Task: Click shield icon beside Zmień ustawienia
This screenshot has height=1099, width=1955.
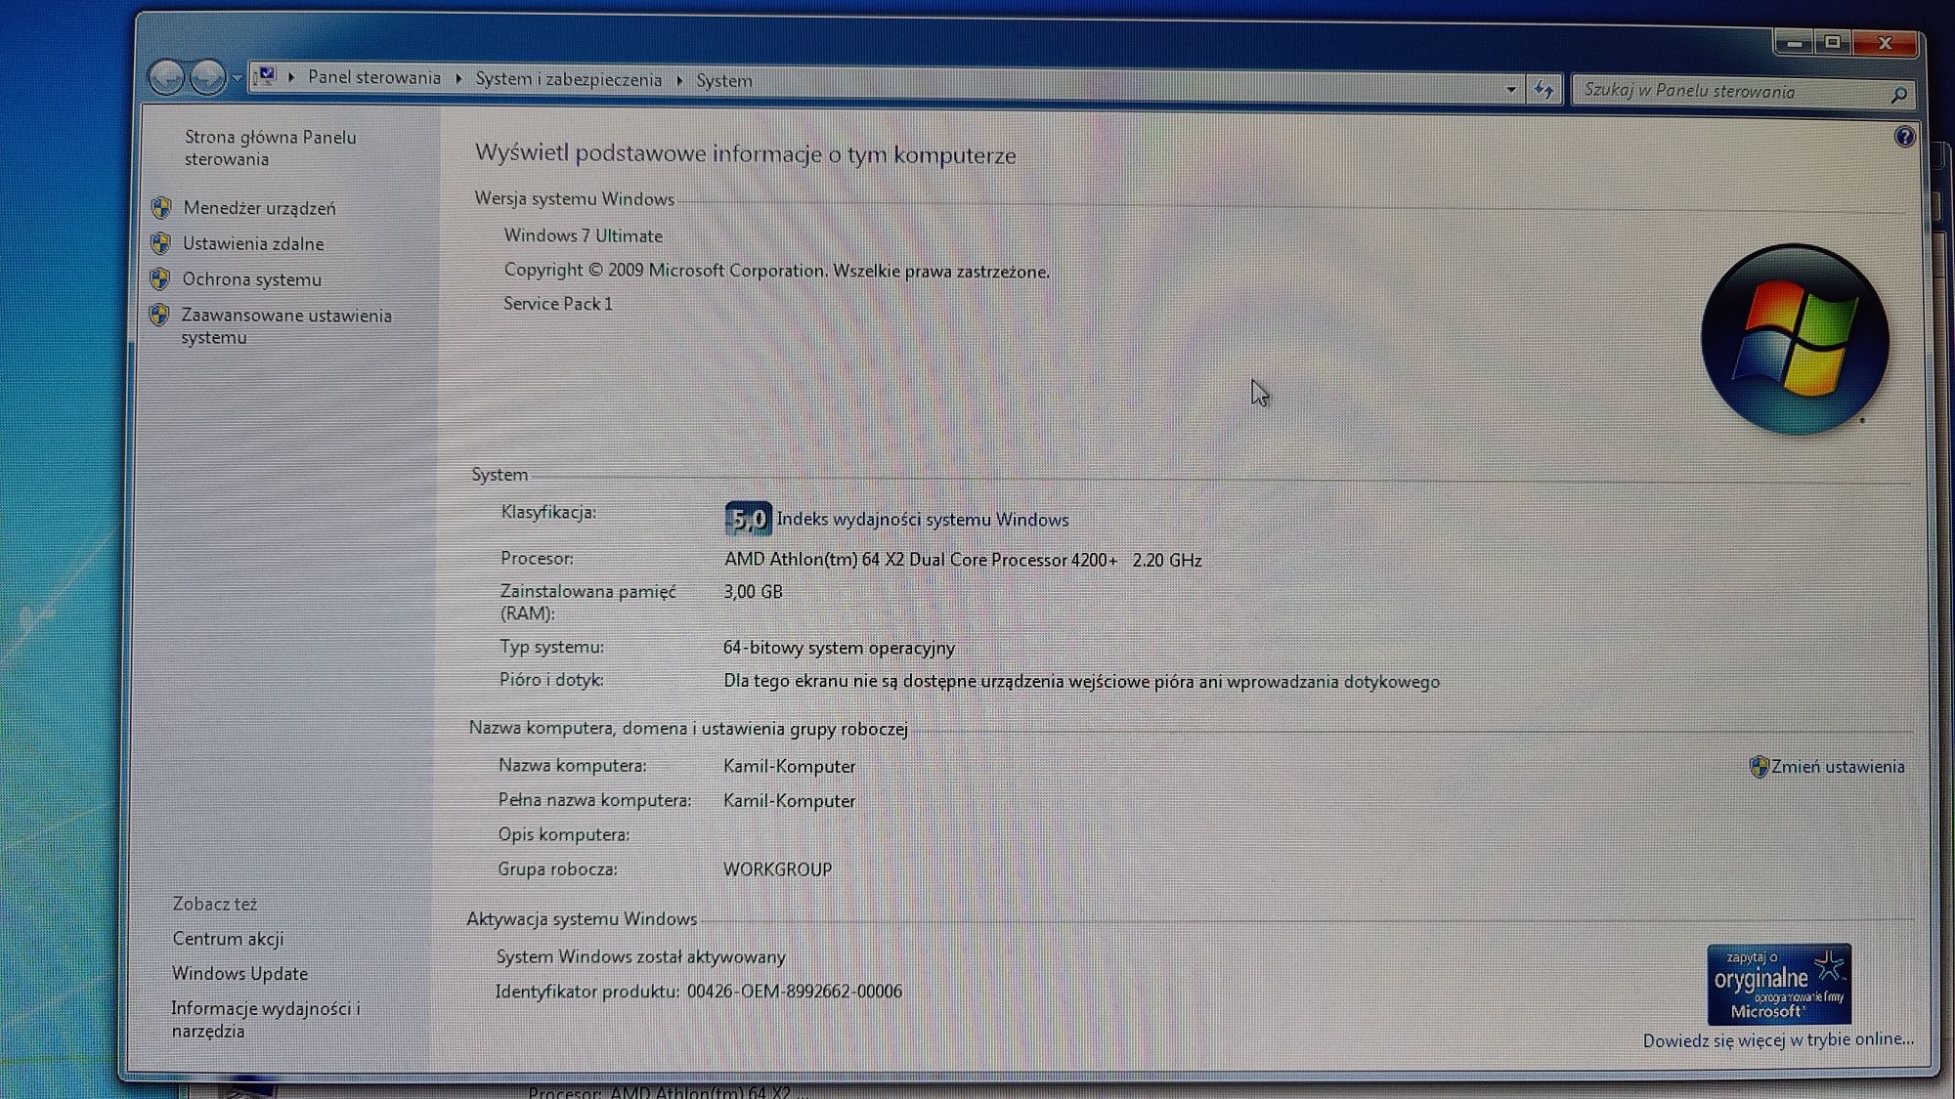Action: pyautogui.click(x=1759, y=767)
